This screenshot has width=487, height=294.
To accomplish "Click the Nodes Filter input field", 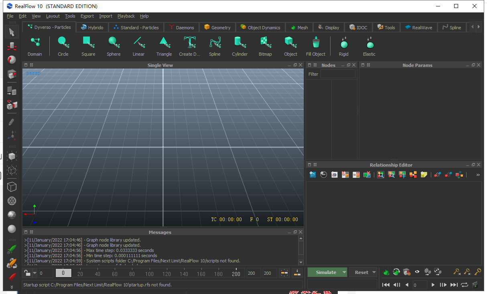I will [337, 74].
